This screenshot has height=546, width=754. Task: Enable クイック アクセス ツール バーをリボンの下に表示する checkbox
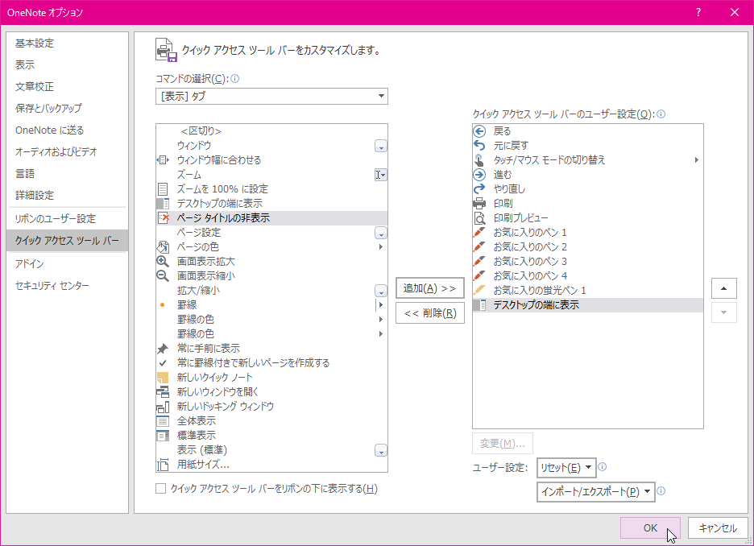tap(161, 489)
